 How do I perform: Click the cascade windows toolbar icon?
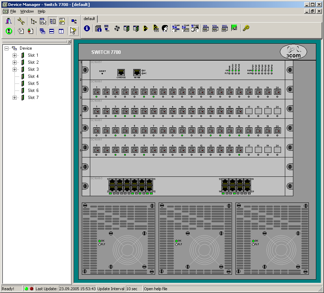pos(42,31)
